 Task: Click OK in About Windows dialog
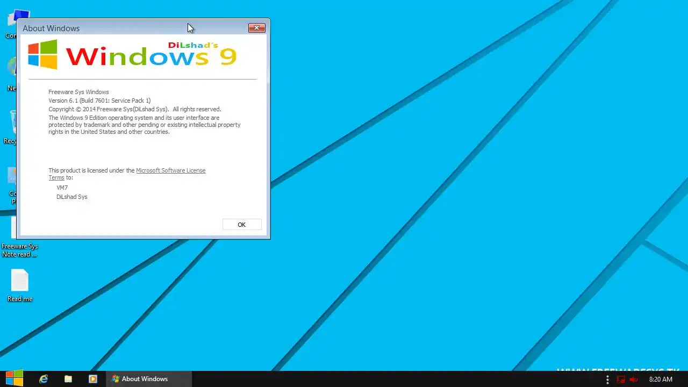[242, 225]
